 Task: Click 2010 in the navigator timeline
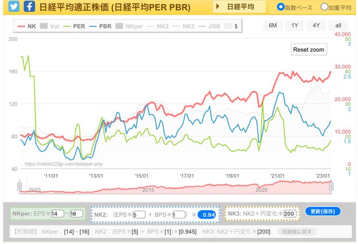tap(34, 190)
